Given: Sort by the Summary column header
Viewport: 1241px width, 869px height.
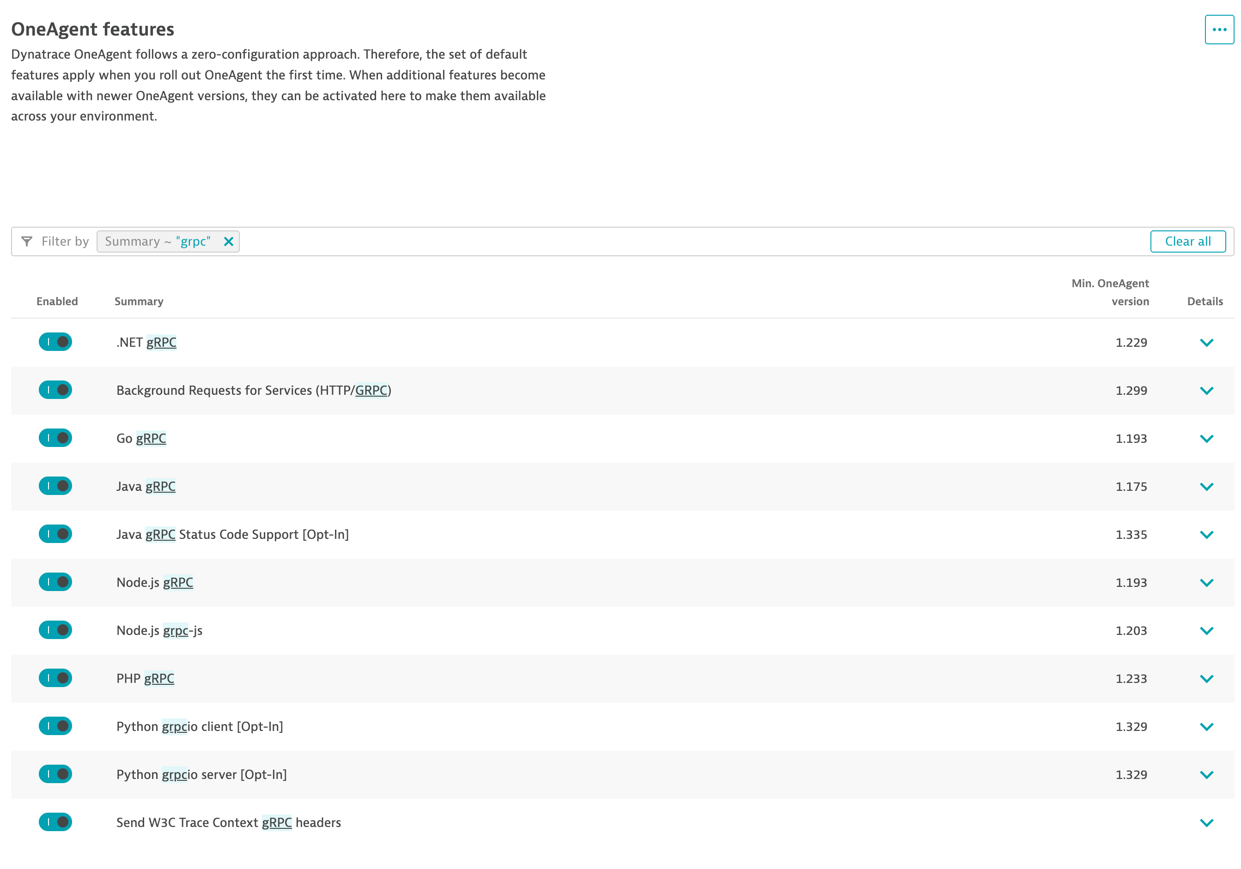Looking at the screenshot, I should [x=139, y=302].
